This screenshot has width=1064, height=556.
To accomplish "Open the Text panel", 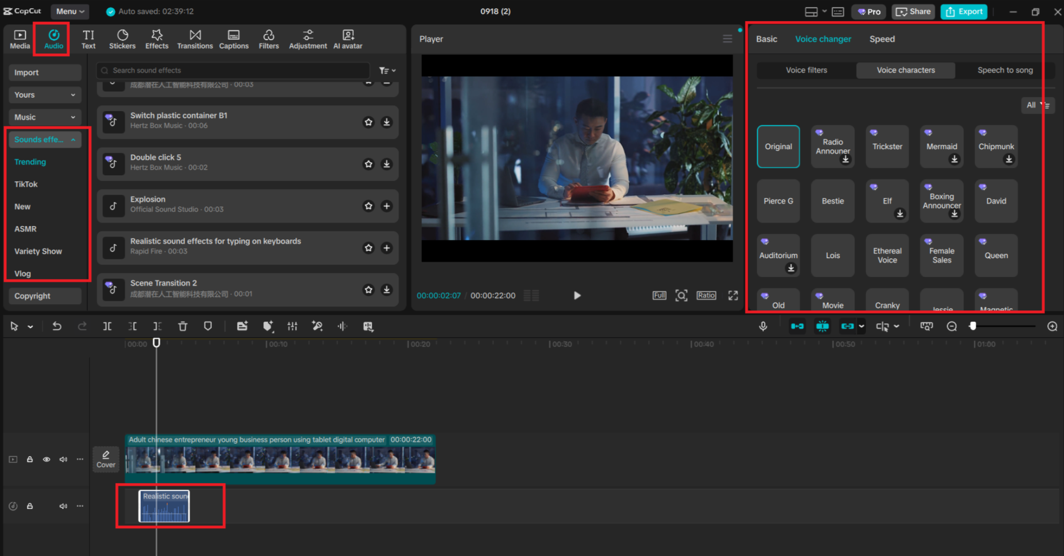I will [88, 39].
